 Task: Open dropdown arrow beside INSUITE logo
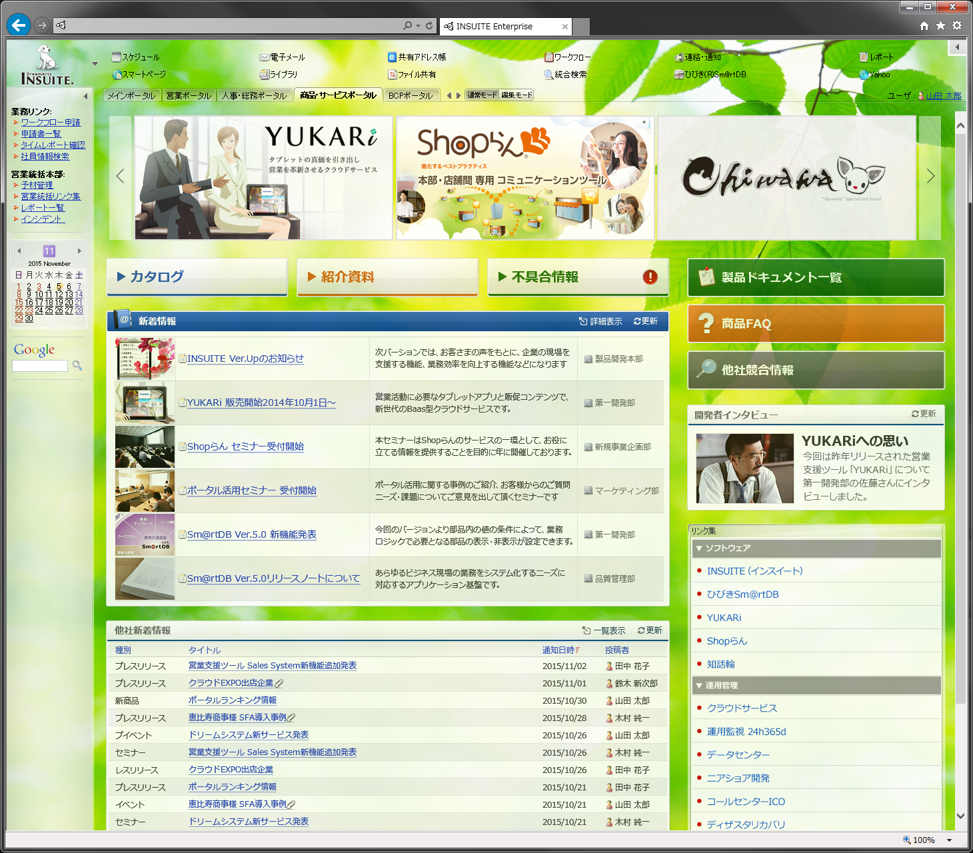(95, 64)
